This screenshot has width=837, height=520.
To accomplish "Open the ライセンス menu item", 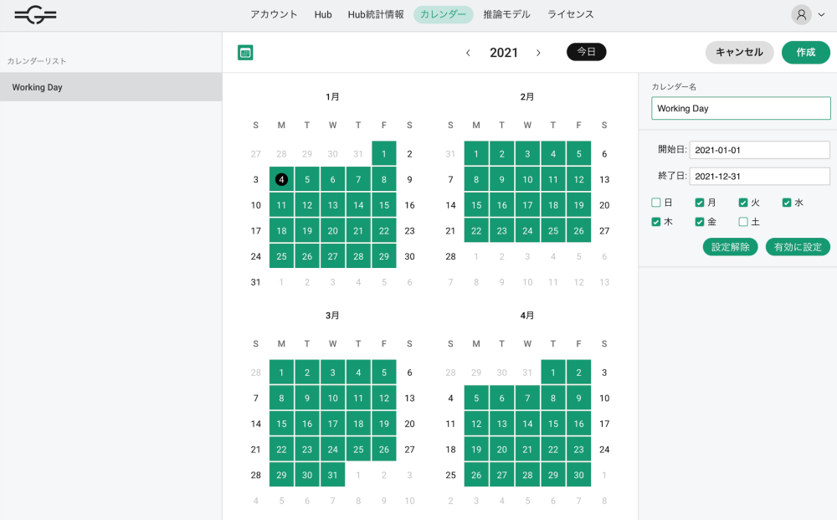I will point(571,14).
